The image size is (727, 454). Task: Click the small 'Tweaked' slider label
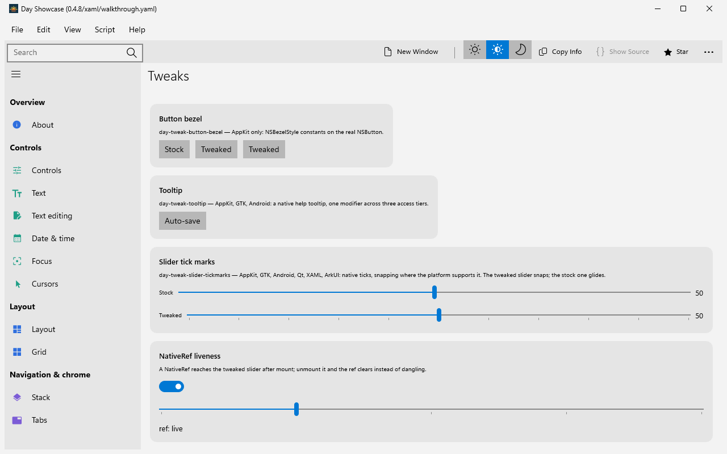click(x=170, y=316)
